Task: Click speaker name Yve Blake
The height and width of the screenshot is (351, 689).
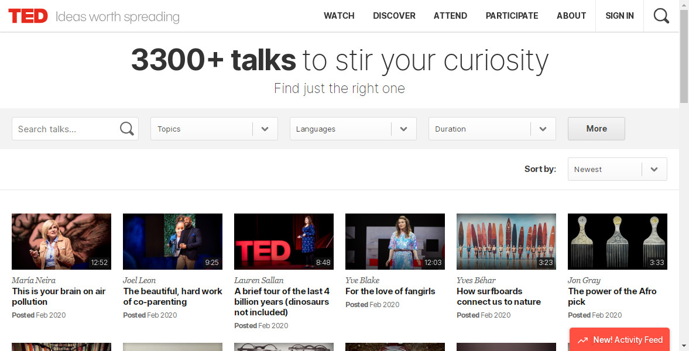Action: [362, 280]
